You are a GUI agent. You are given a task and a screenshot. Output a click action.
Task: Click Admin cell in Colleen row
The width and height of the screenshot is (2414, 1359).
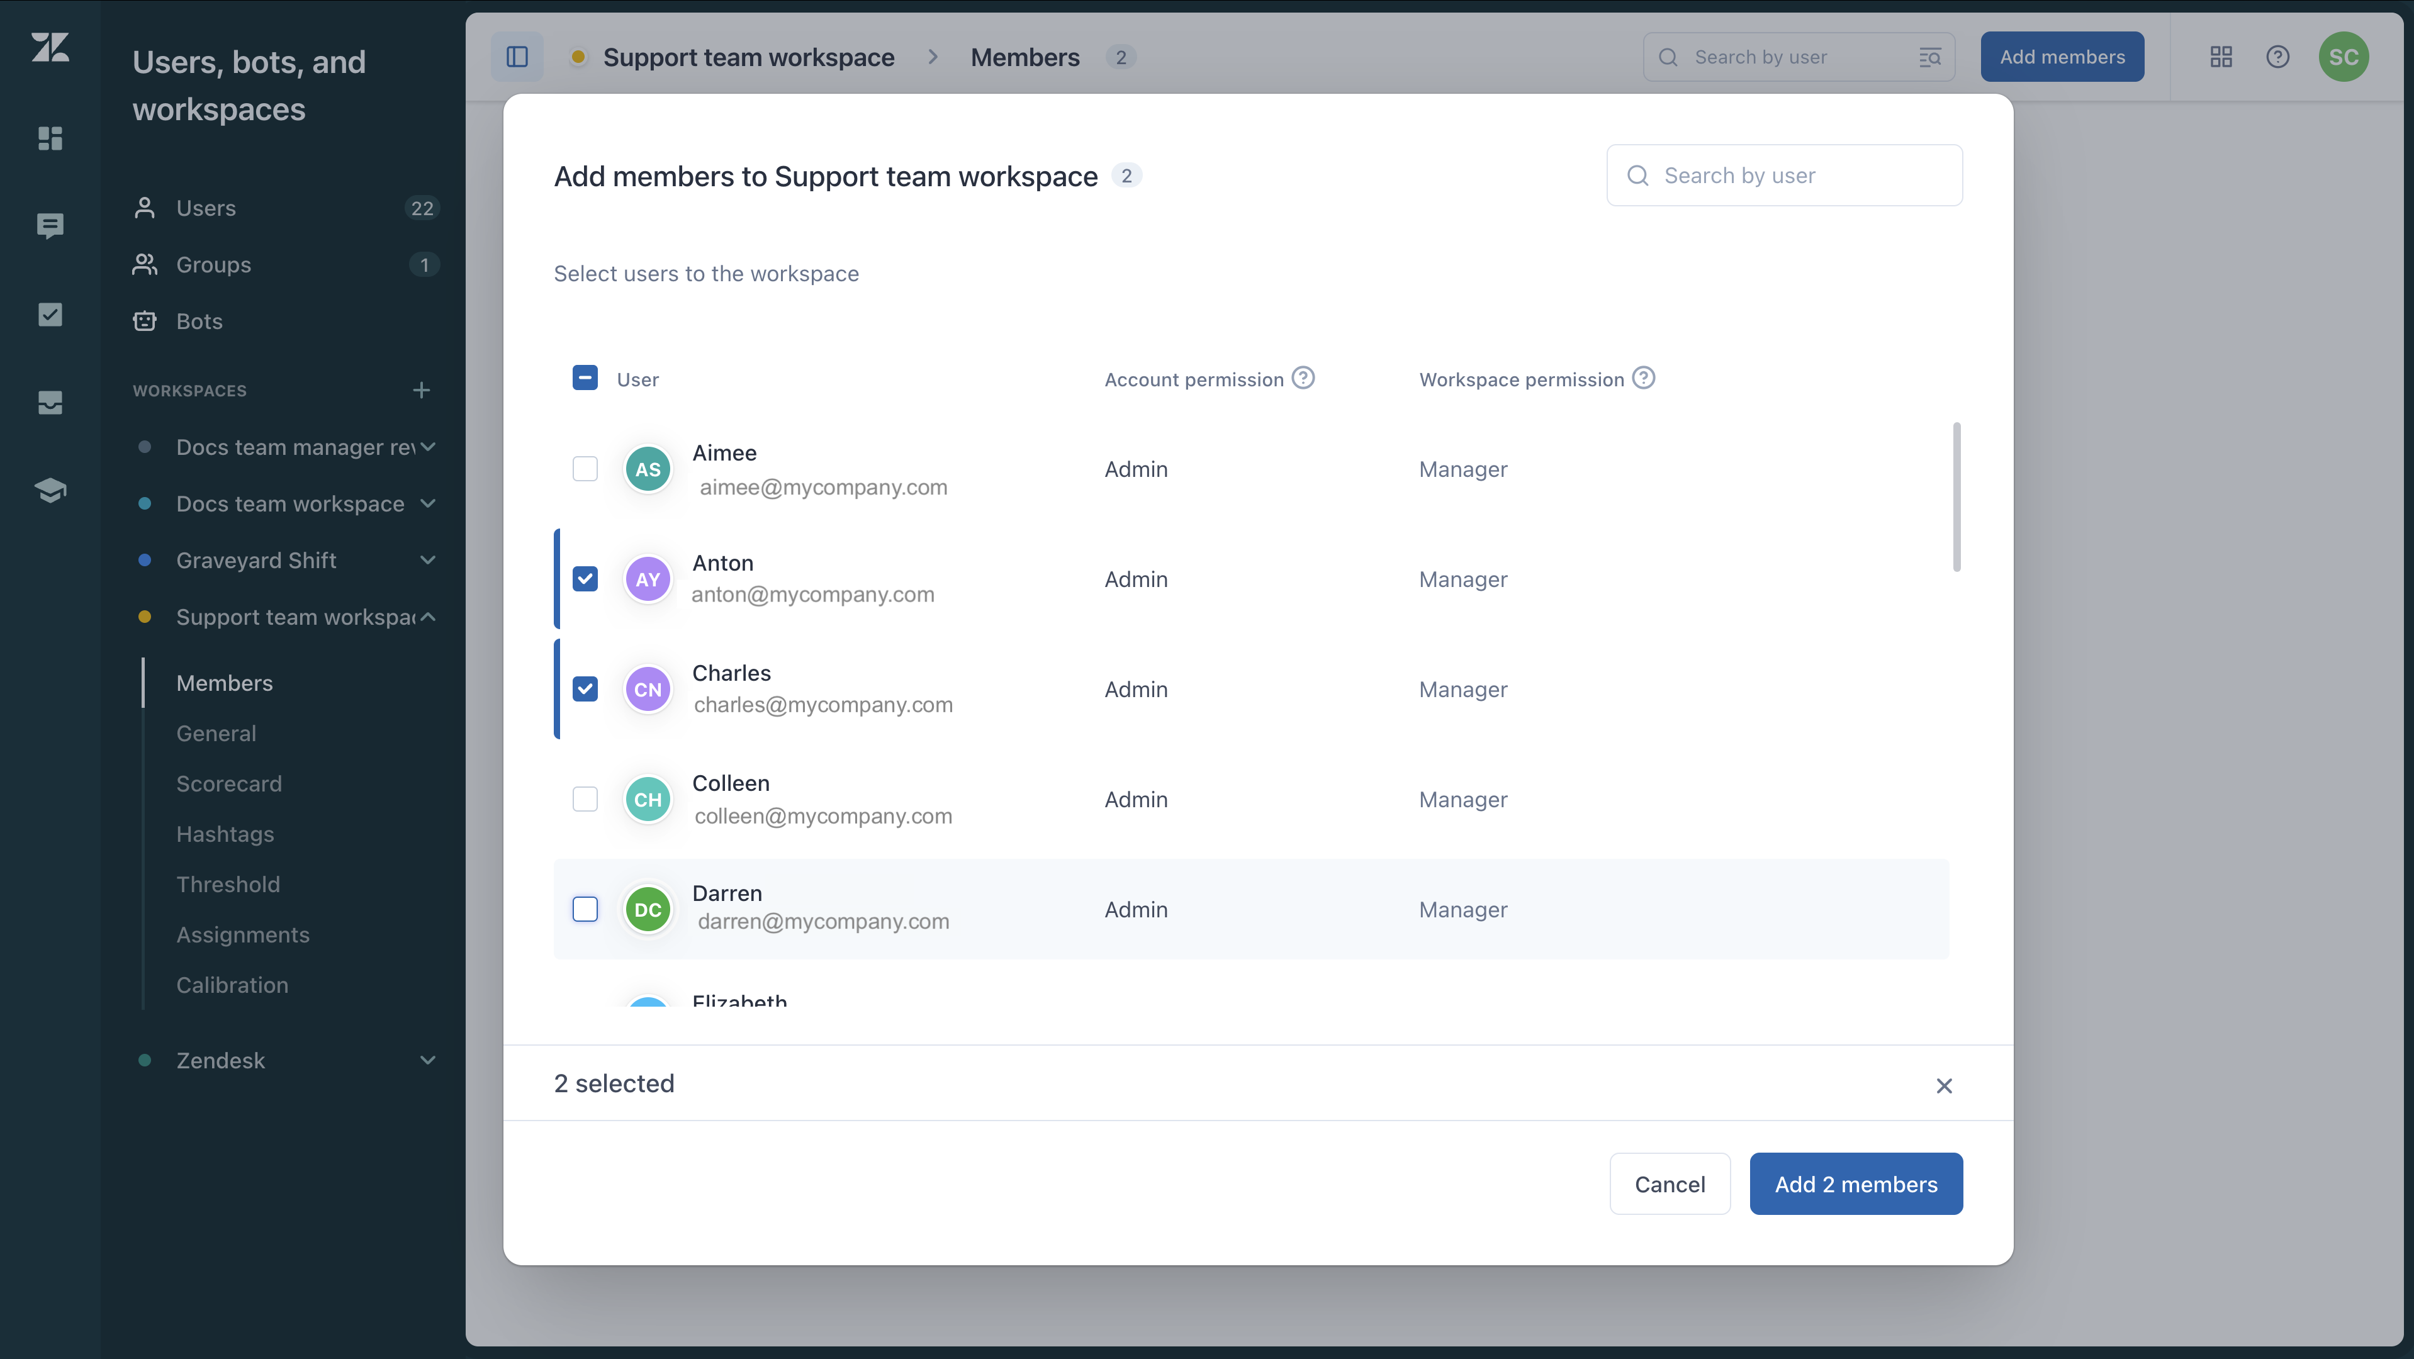1136,800
